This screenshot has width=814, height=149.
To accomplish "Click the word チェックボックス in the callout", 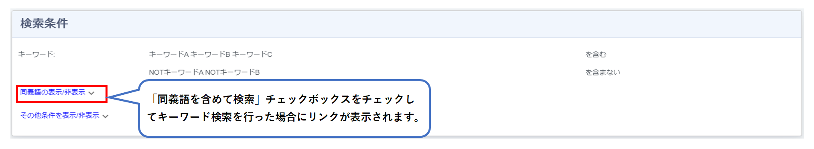I will 308,99.
